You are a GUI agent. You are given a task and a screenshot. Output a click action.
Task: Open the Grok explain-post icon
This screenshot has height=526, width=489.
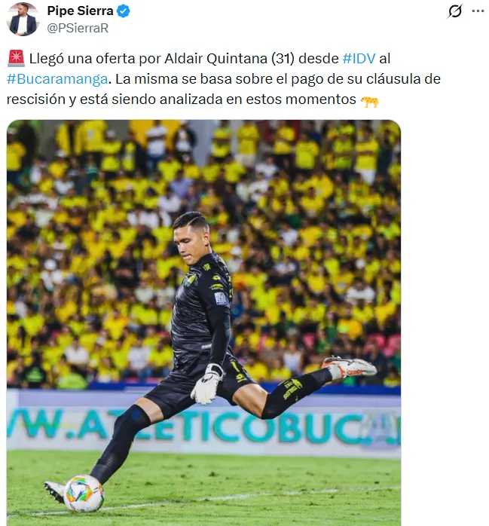(x=455, y=11)
